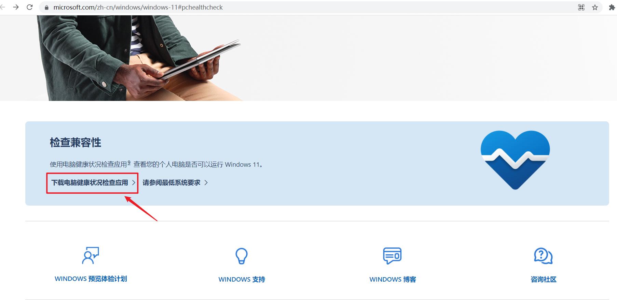Click the text 查看您的个人电脑是否可以运行 Windows 11
Viewport: 617px width, 300px height.
click(198, 165)
